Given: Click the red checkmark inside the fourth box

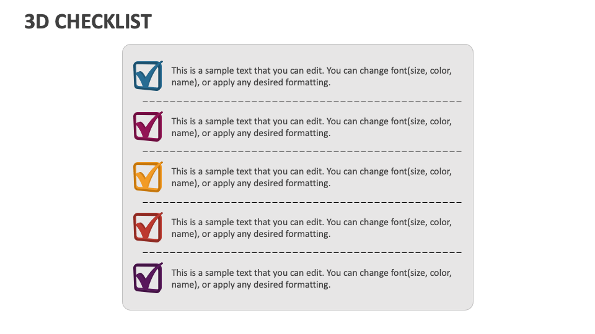Looking at the screenshot, I should click(148, 226).
